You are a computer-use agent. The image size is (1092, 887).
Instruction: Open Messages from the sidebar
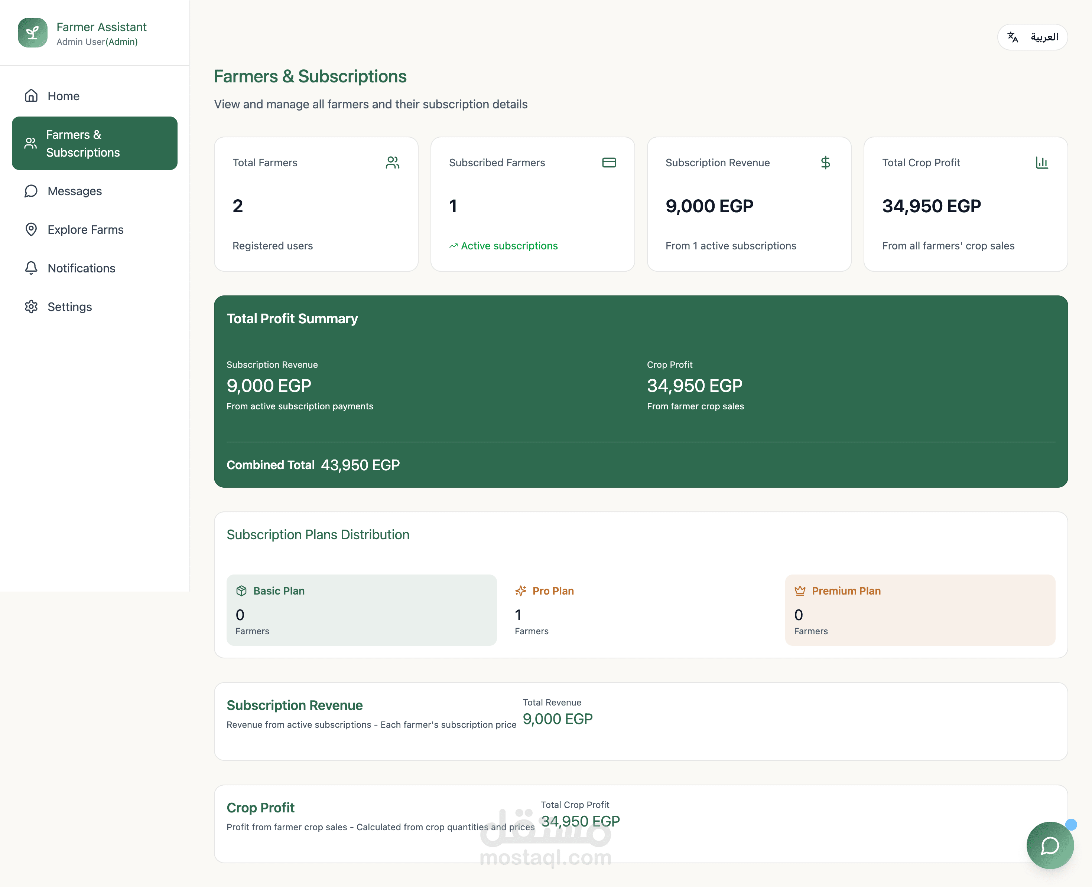[75, 191]
